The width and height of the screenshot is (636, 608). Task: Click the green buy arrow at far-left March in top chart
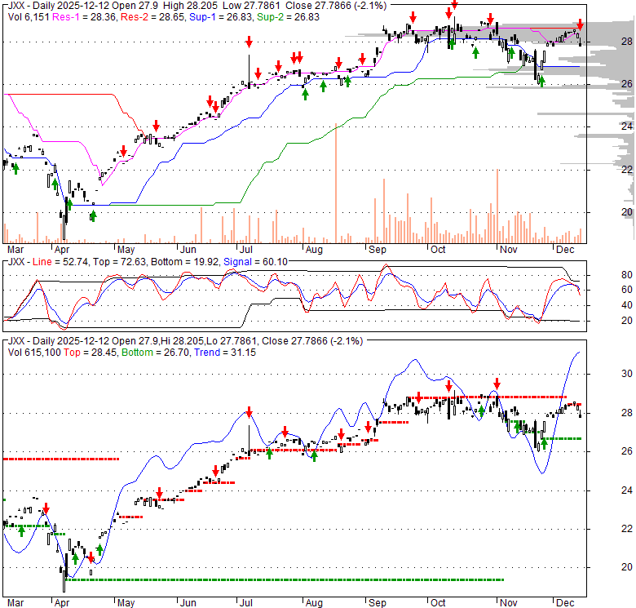(15, 167)
